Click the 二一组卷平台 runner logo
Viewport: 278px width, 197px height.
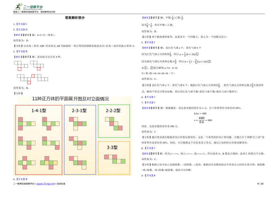pyautogui.click(x=28, y=6)
